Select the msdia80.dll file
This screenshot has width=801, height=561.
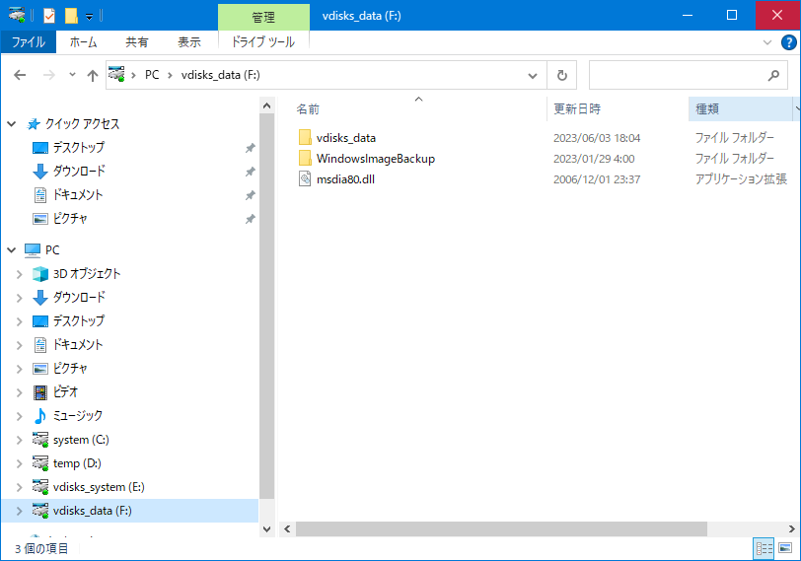point(345,179)
